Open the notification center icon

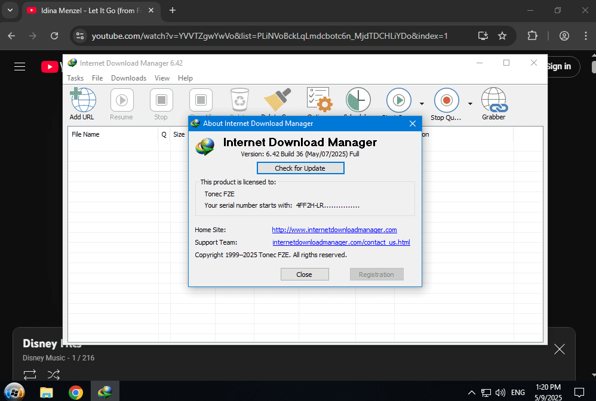(x=579, y=392)
